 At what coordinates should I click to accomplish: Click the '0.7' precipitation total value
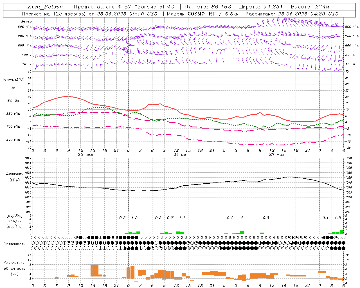tap(170, 218)
